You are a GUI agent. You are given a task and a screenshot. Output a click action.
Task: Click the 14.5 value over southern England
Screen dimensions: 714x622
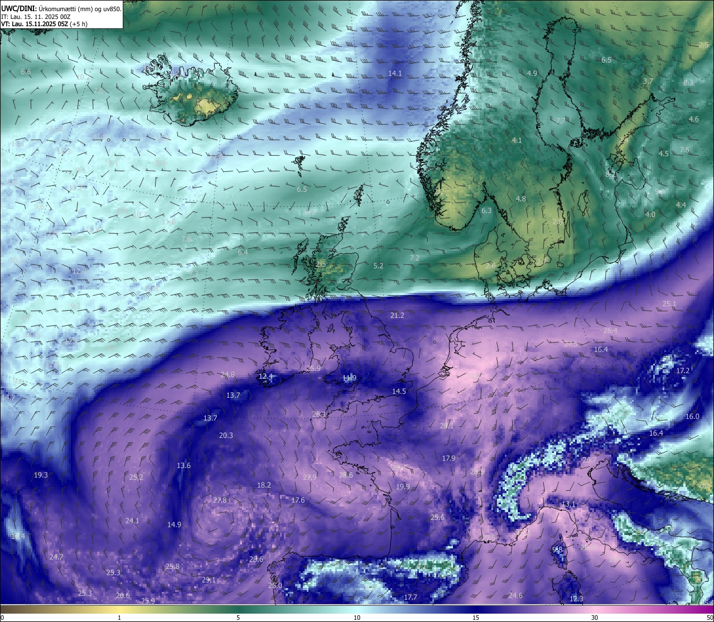tap(399, 391)
